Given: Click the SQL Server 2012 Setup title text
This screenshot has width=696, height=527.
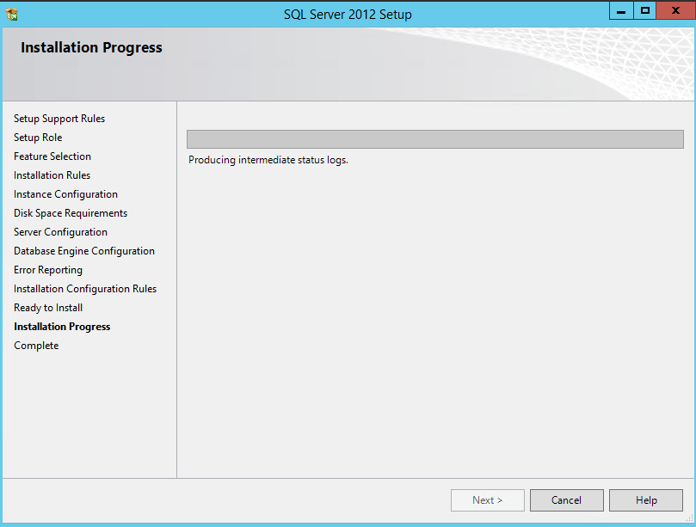Looking at the screenshot, I should (348, 15).
